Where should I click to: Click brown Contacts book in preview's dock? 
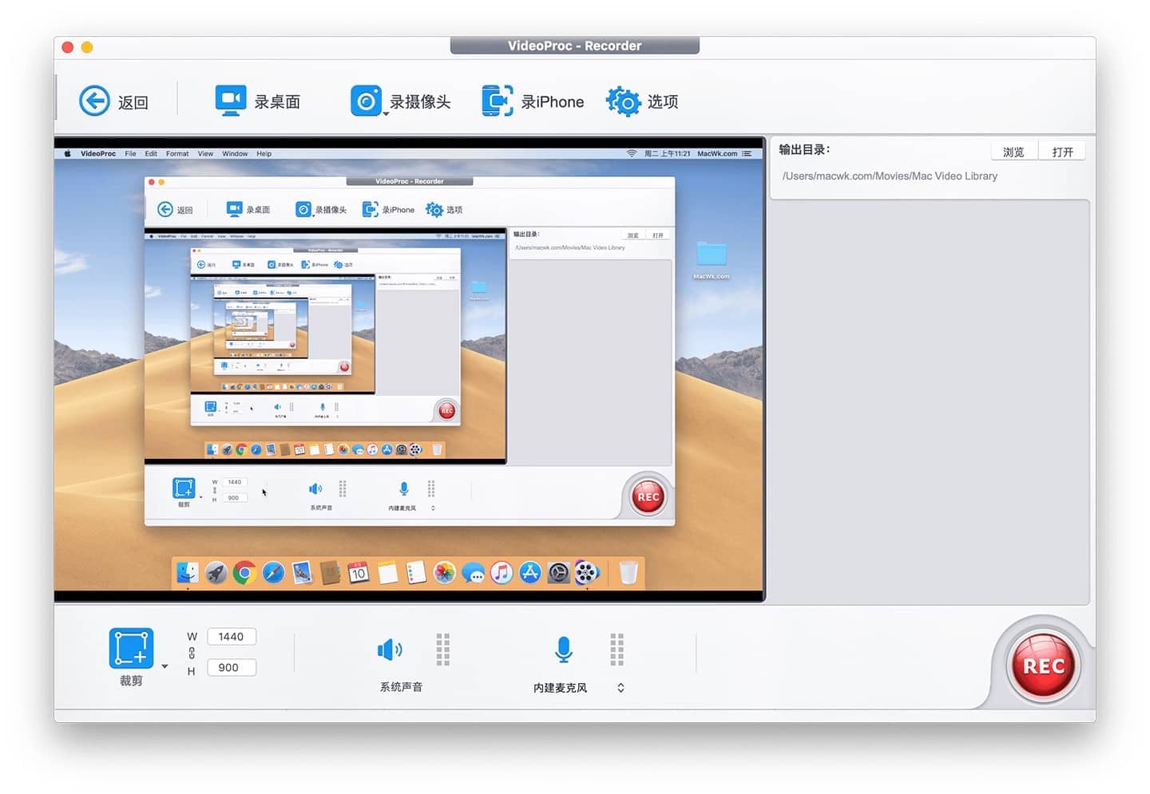click(x=330, y=572)
